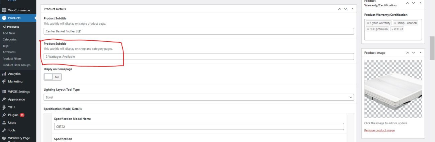
Task: Click the WooCommerce sidebar icon
Action: (x=4, y=10)
